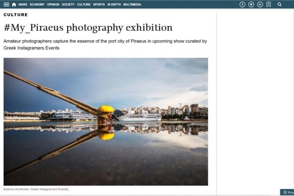Bookmark this article
Screen dimensions: 294x196
pos(269,4)
